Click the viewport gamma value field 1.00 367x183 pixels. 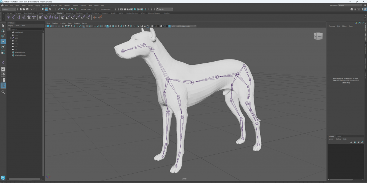pos(165,26)
